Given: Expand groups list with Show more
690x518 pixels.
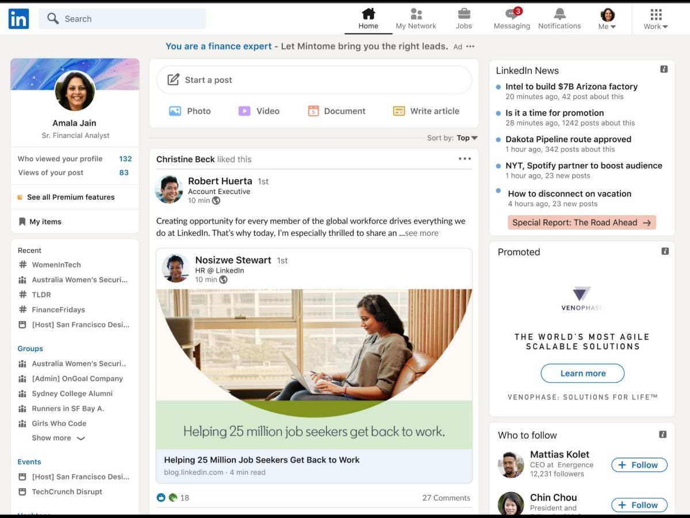Looking at the screenshot, I should pyautogui.click(x=59, y=438).
